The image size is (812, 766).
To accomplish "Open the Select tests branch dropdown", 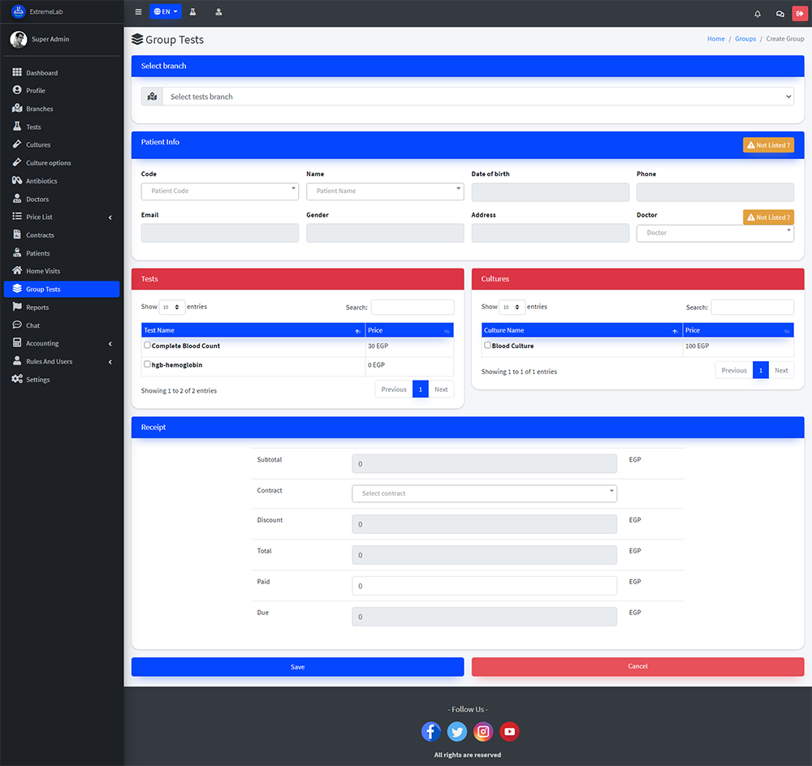I will 477,97.
